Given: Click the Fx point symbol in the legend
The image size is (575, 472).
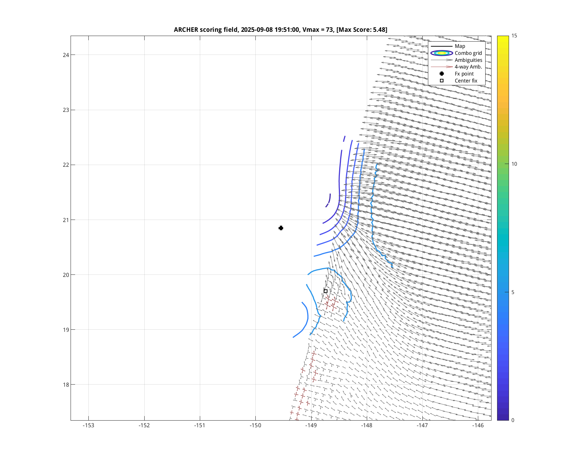Looking at the screenshot, I should click(442, 74).
